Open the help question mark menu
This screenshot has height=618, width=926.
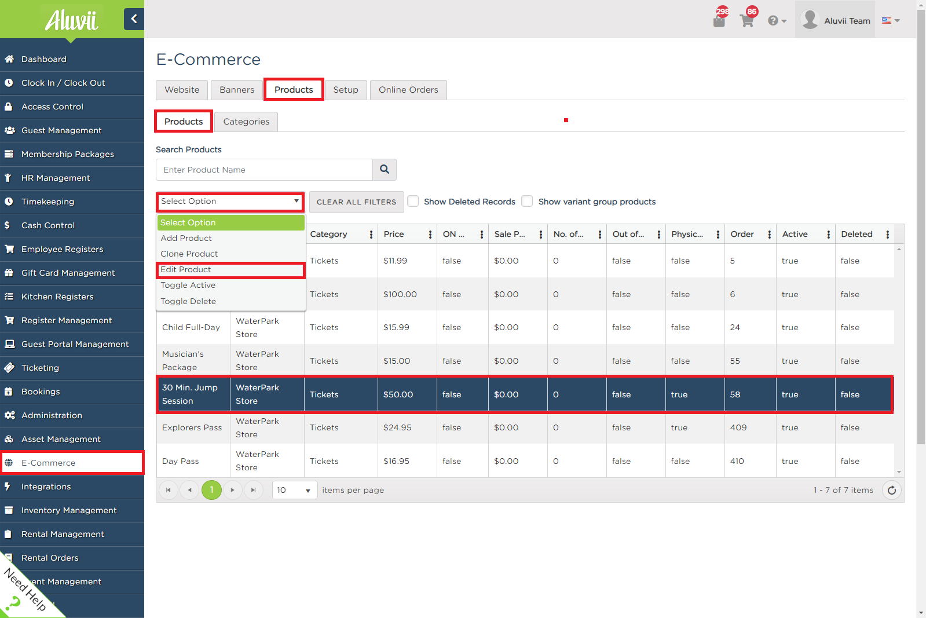point(777,21)
